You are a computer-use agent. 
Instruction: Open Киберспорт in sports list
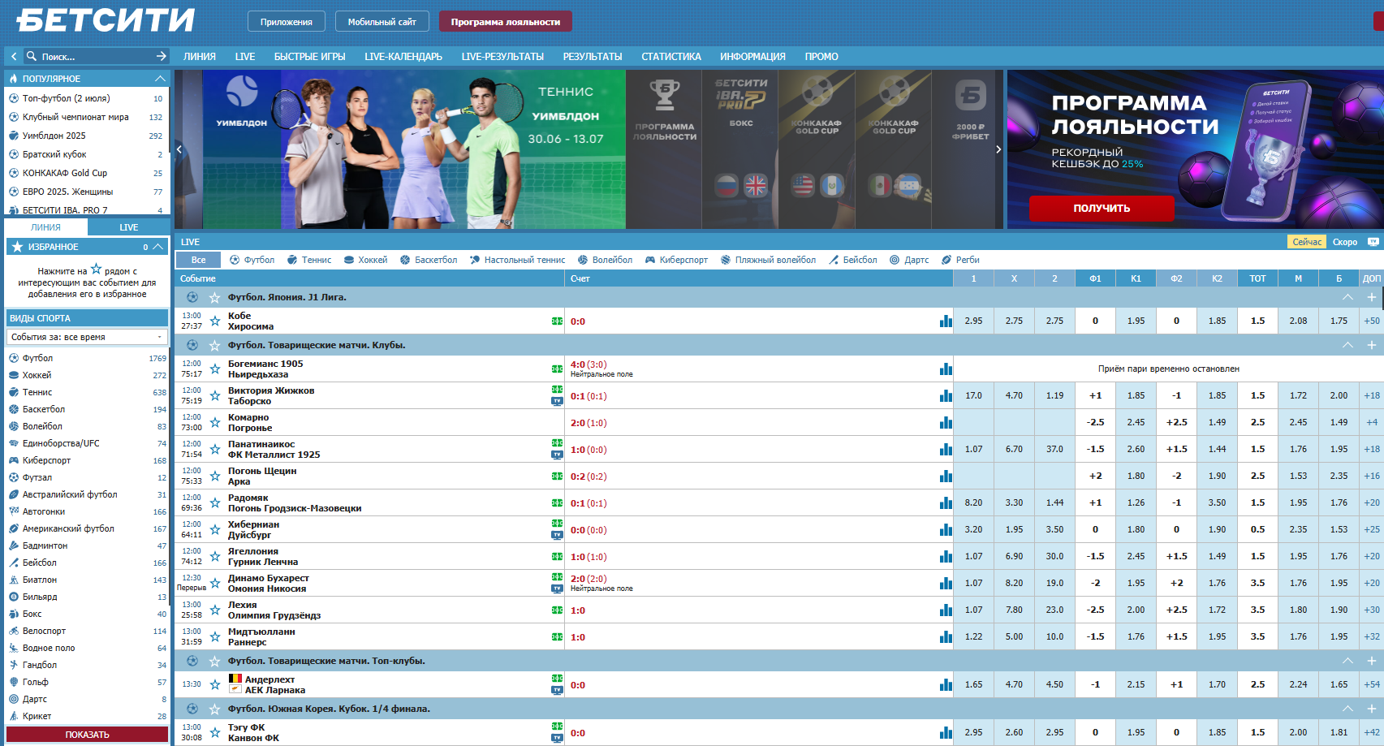click(x=46, y=460)
